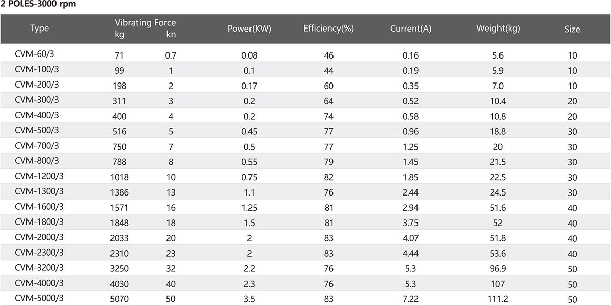Select the kn sub-header label
Image resolution: width=611 pixels, height=306 pixels.
point(171,34)
